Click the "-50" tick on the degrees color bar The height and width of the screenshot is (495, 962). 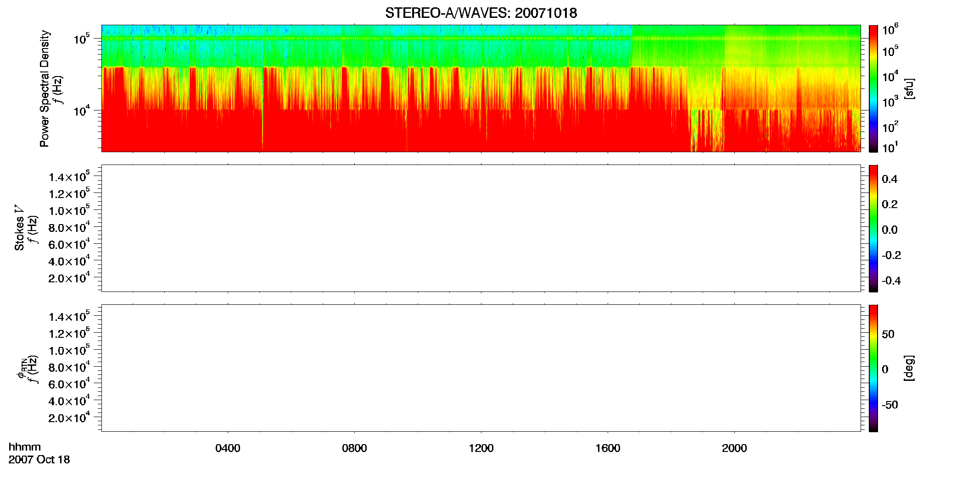(x=890, y=405)
